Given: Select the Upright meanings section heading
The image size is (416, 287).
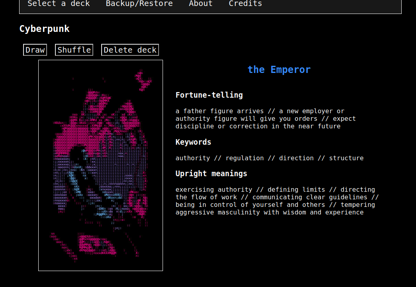Looking at the screenshot, I should coord(211,173).
